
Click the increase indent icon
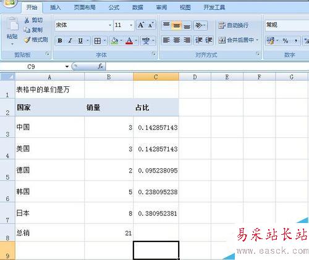coord(208,40)
